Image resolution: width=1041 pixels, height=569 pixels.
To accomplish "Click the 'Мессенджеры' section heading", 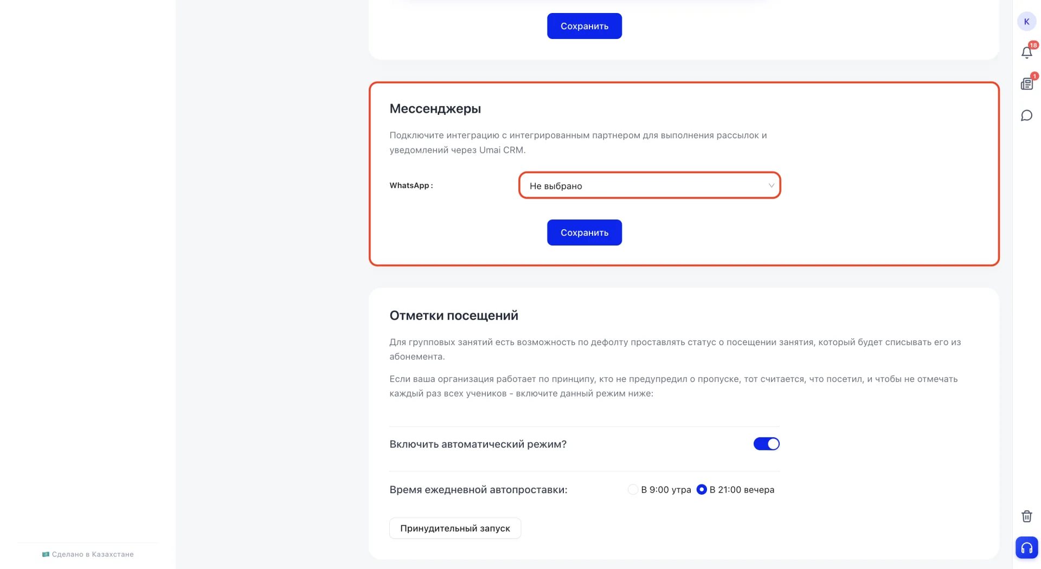I will [x=435, y=109].
